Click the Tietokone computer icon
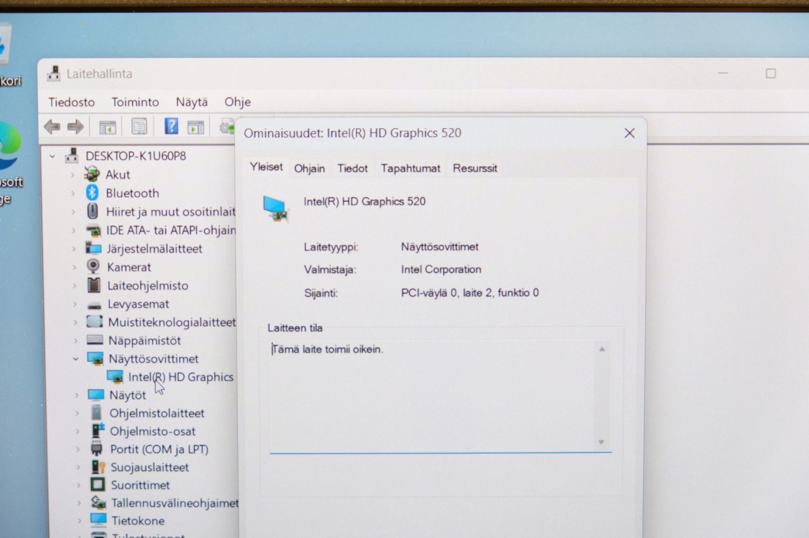Image resolution: width=809 pixels, height=538 pixels. (x=99, y=520)
